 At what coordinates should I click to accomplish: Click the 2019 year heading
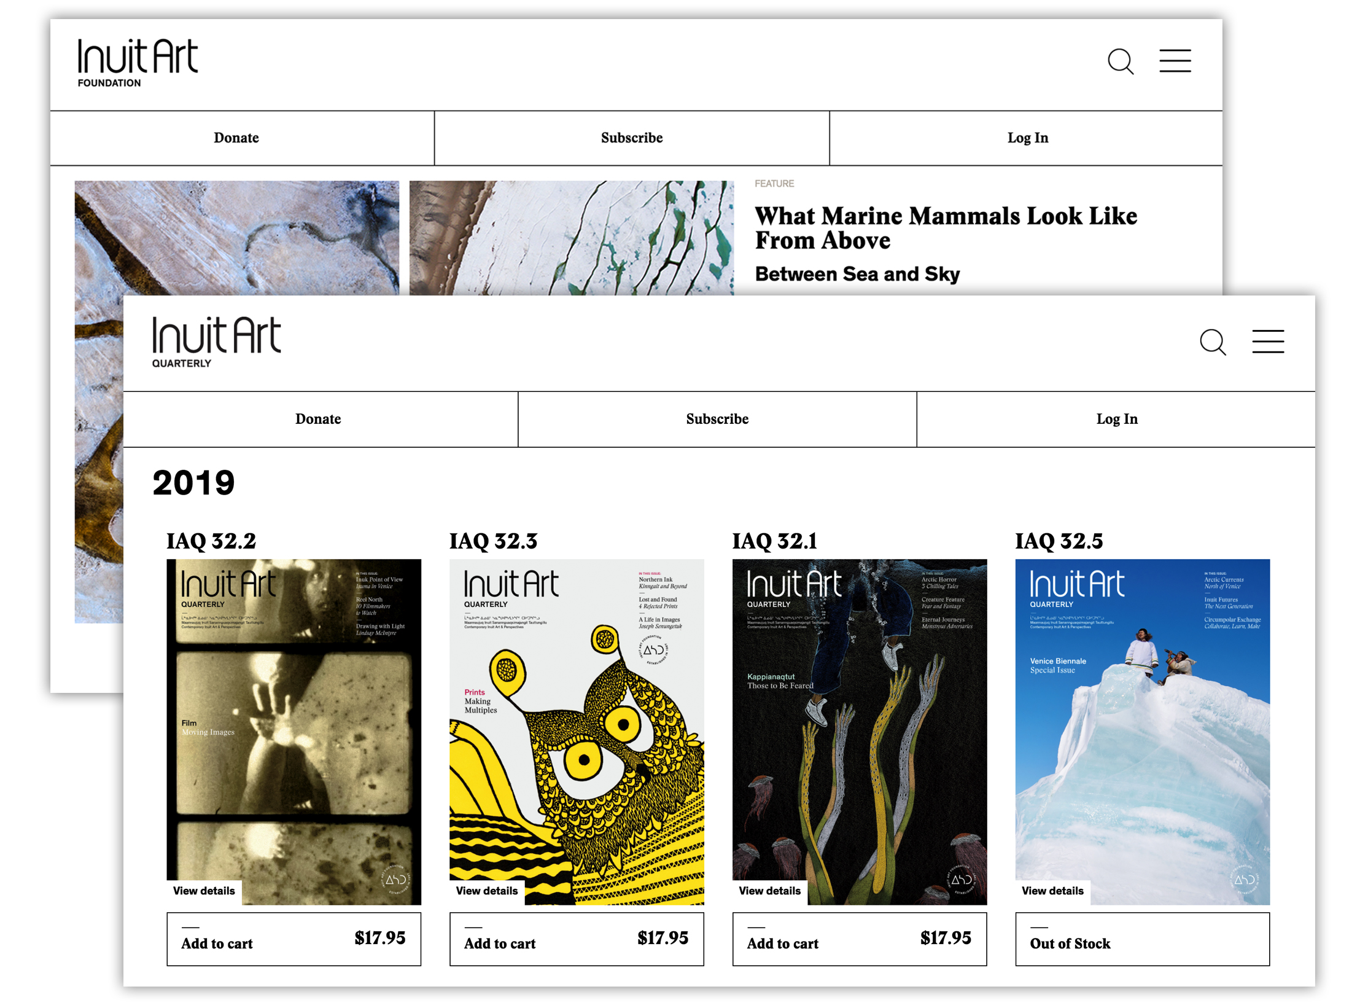(193, 483)
